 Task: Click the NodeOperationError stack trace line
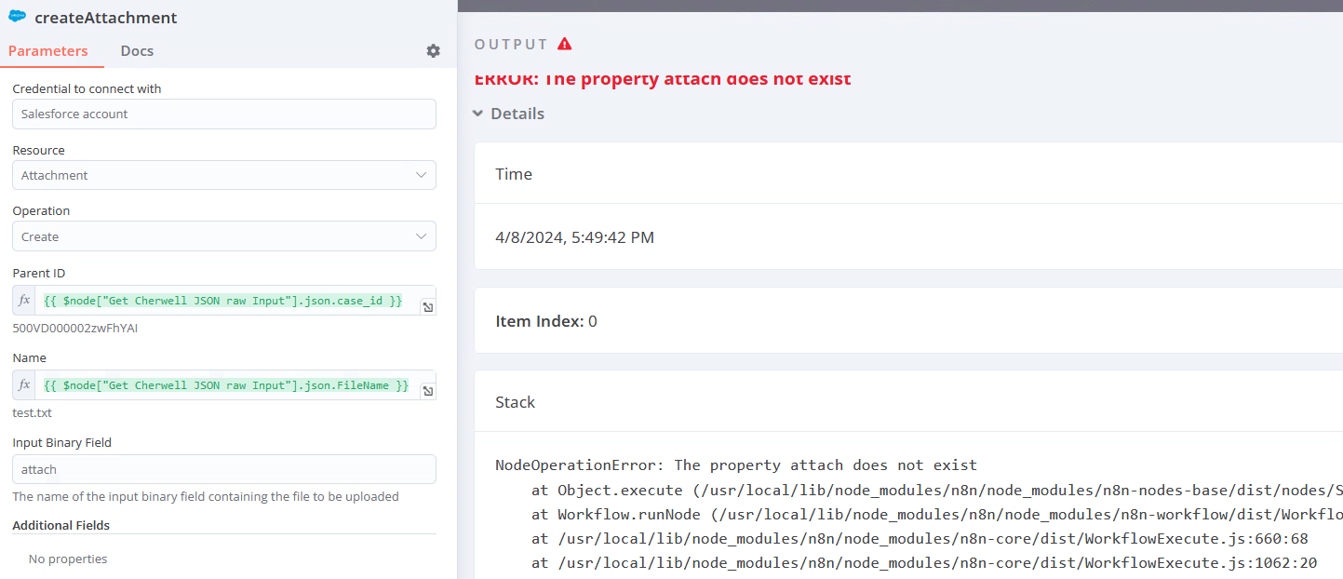click(x=736, y=465)
